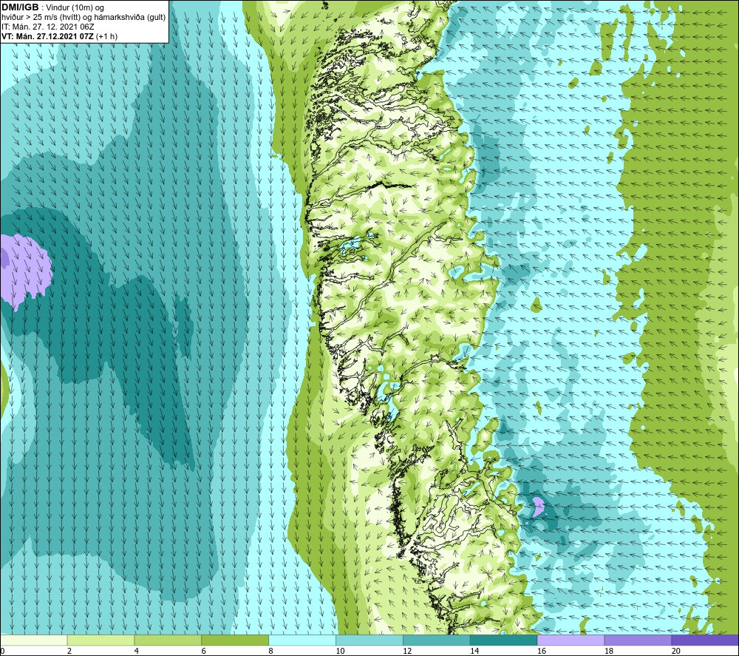Click the '(+1 h)' forecast offset text

(107, 36)
